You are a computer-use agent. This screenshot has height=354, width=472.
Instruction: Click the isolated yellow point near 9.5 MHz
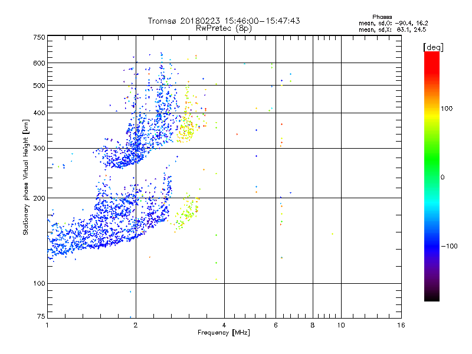click(x=332, y=234)
